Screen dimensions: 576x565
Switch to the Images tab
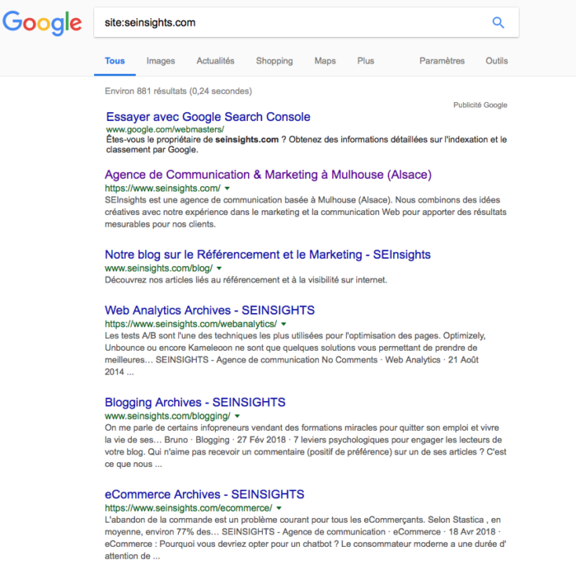tap(161, 61)
